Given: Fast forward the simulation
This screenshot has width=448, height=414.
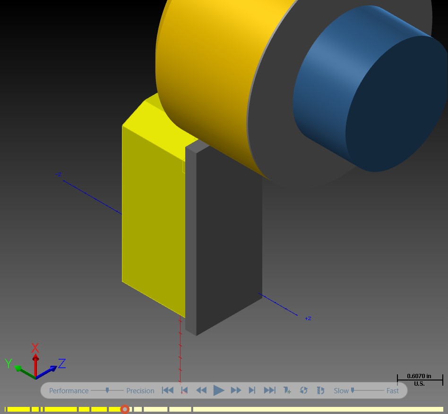Looking at the screenshot, I should tap(236, 390).
